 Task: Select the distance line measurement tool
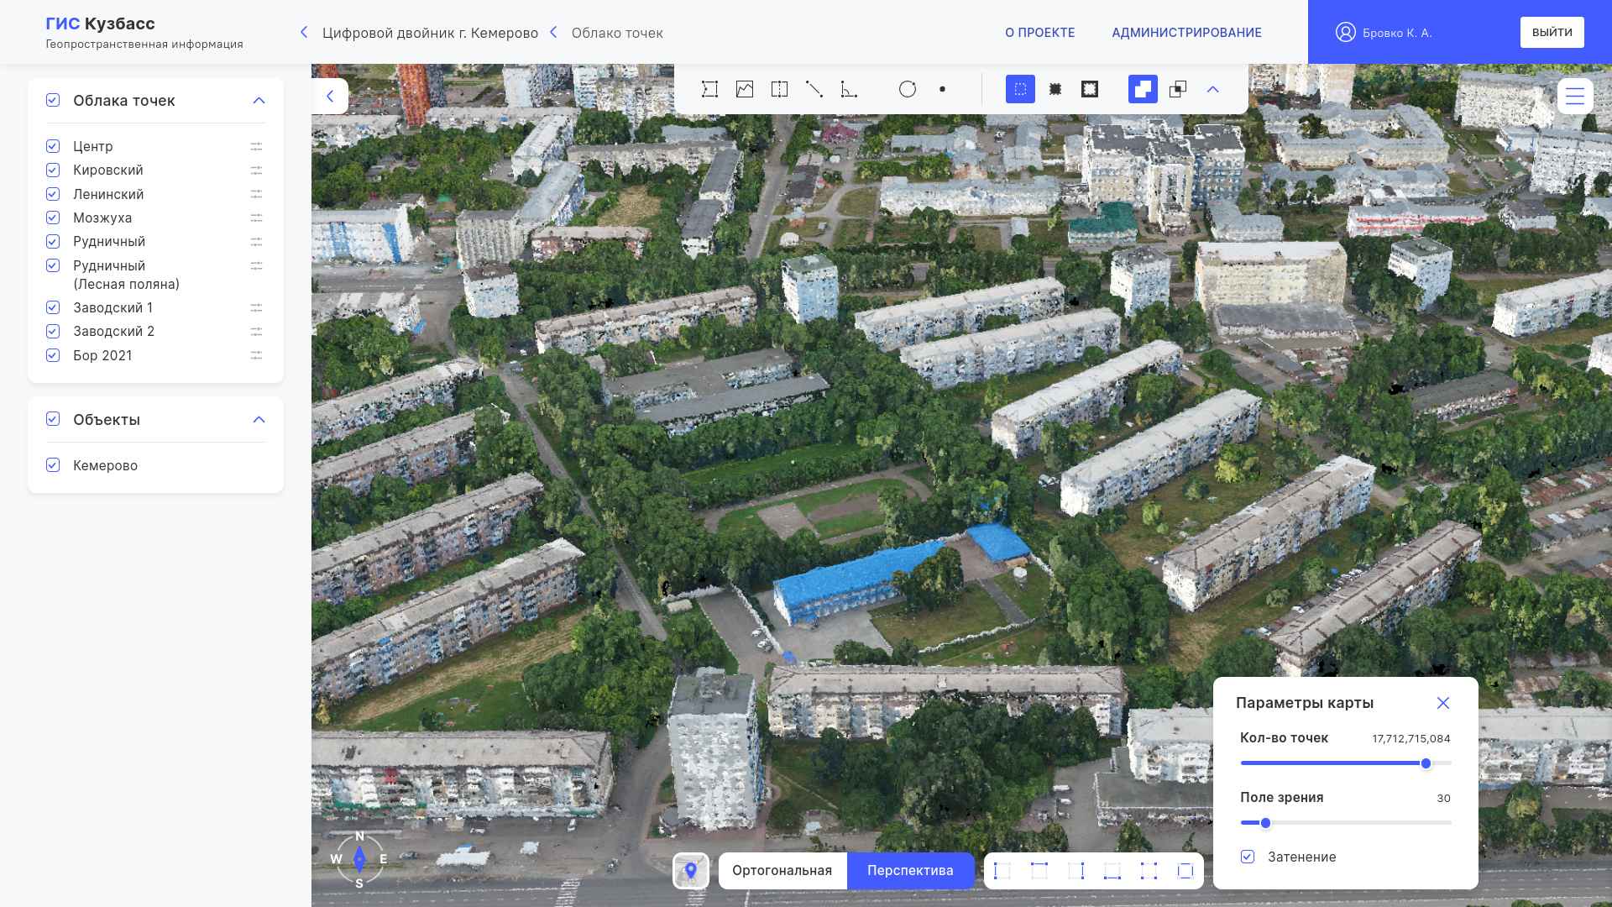(x=814, y=89)
